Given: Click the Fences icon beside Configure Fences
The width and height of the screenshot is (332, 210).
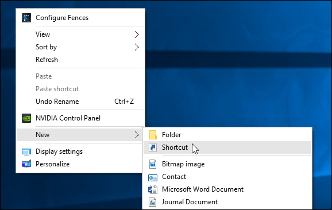Looking at the screenshot, I should click(26, 18).
